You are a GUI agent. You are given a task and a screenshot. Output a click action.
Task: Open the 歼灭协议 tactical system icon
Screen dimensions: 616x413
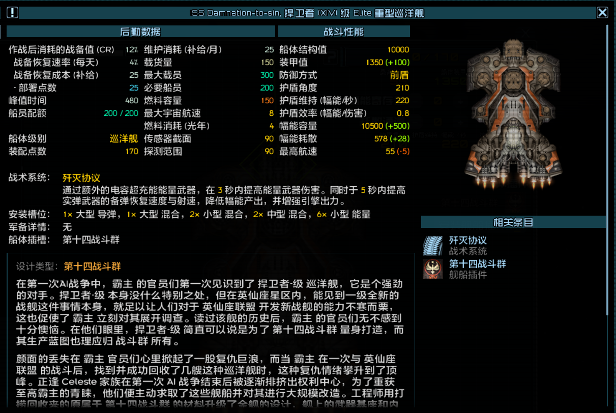tap(433, 246)
